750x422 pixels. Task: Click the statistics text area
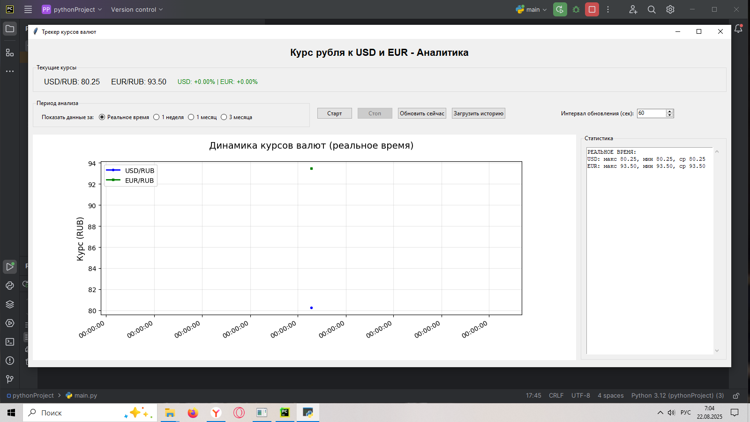650,251
